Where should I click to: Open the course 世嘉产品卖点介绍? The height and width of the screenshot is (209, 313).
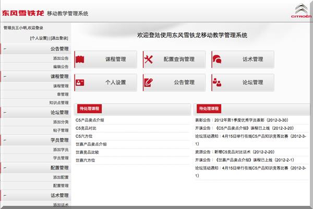pos(91,144)
